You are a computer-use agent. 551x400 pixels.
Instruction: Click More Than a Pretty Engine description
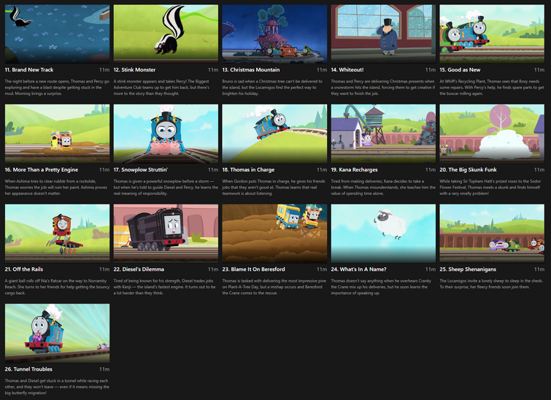tap(56, 188)
